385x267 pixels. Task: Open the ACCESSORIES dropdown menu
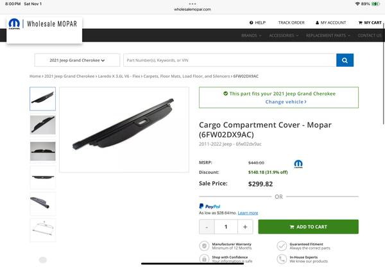[283, 35]
